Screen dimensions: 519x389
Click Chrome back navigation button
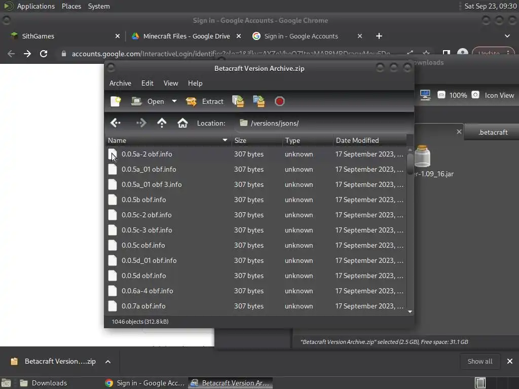click(11, 54)
